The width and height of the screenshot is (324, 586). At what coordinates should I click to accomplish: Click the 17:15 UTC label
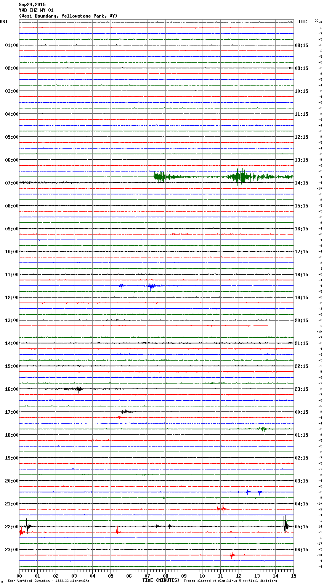(302, 252)
